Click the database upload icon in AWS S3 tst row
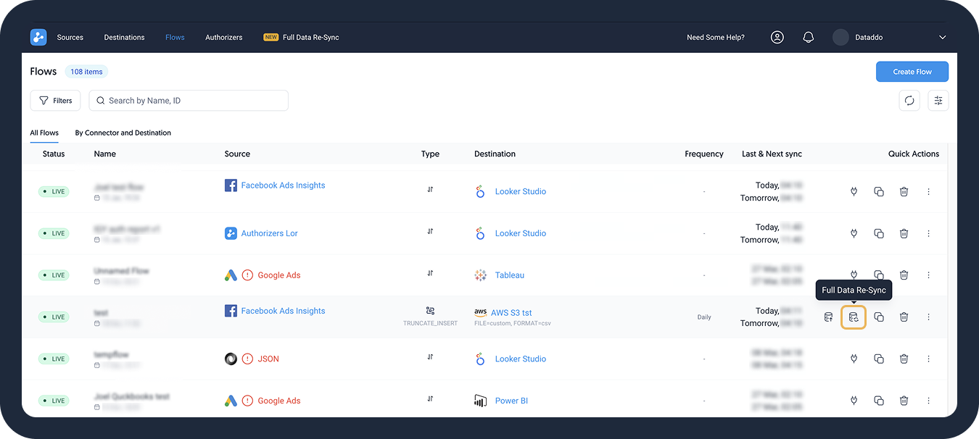 (x=828, y=317)
